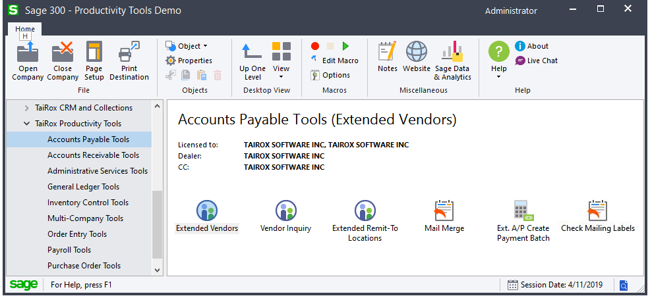Click the green Sage app icon in title bar
The image size is (650, 298).
tap(13, 10)
